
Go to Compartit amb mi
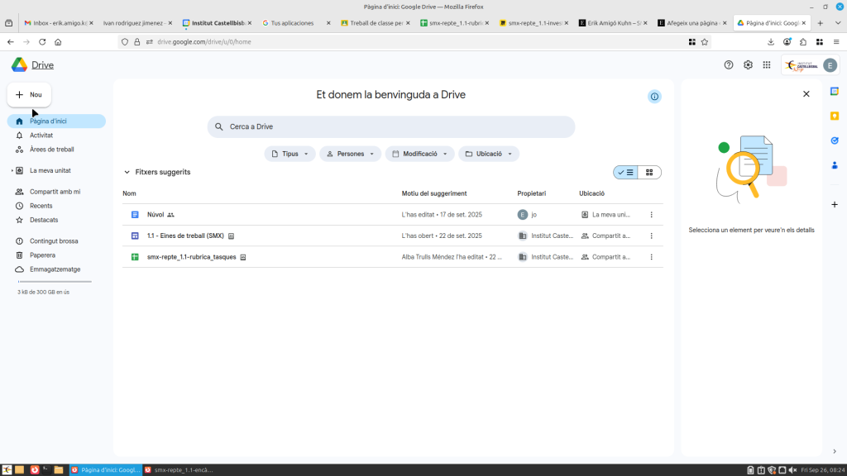pos(55,192)
